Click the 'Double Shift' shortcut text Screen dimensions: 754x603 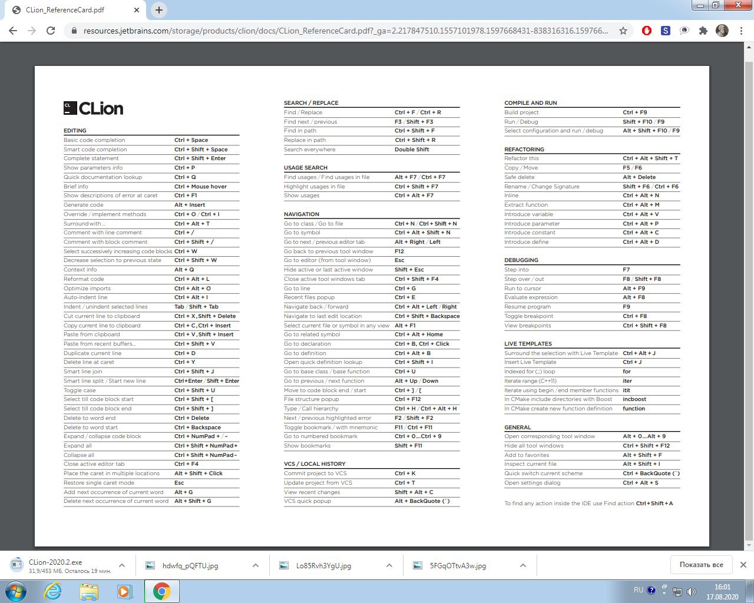coord(412,150)
